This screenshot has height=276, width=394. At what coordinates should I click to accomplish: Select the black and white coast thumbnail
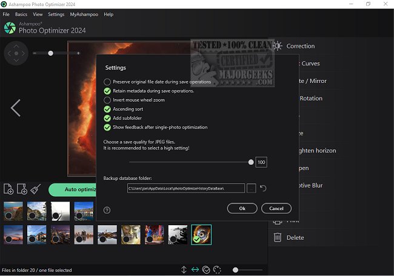click(178, 235)
